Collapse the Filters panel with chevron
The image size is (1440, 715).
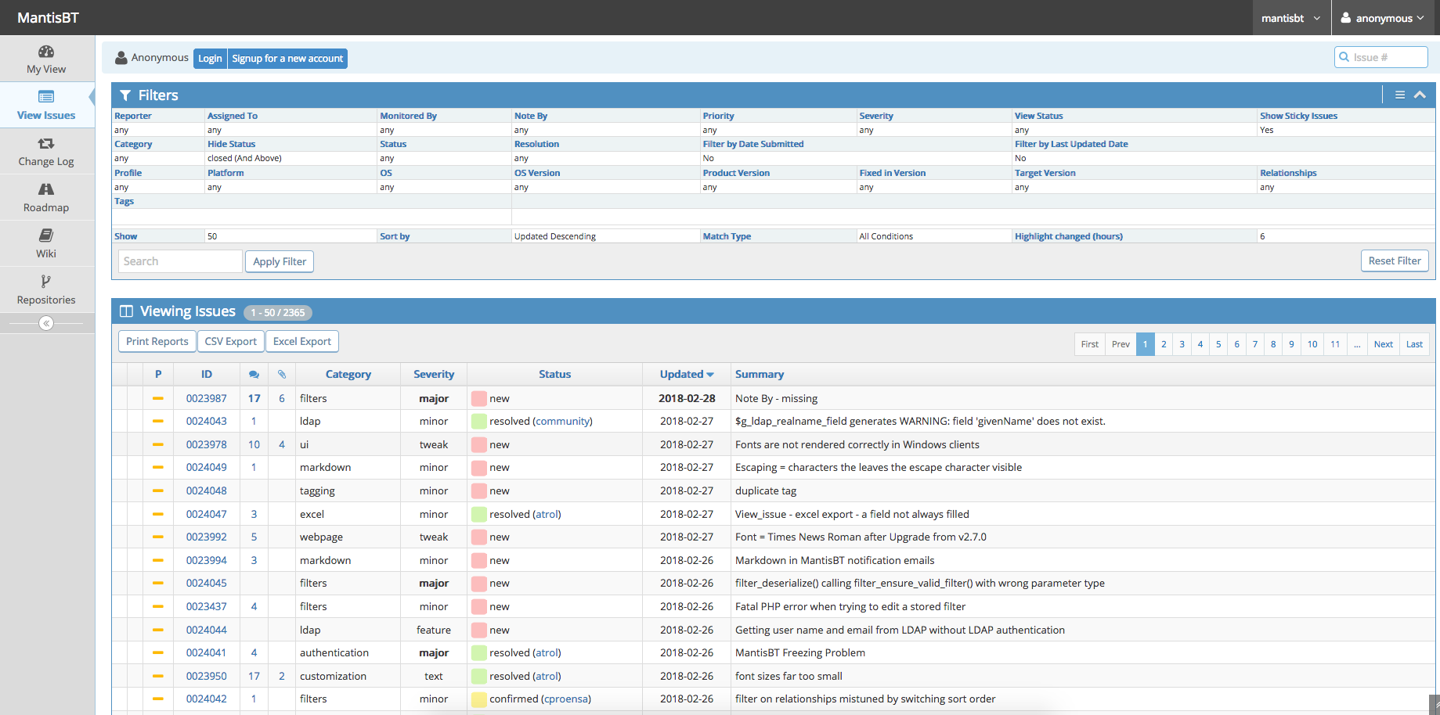click(x=1420, y=95)
